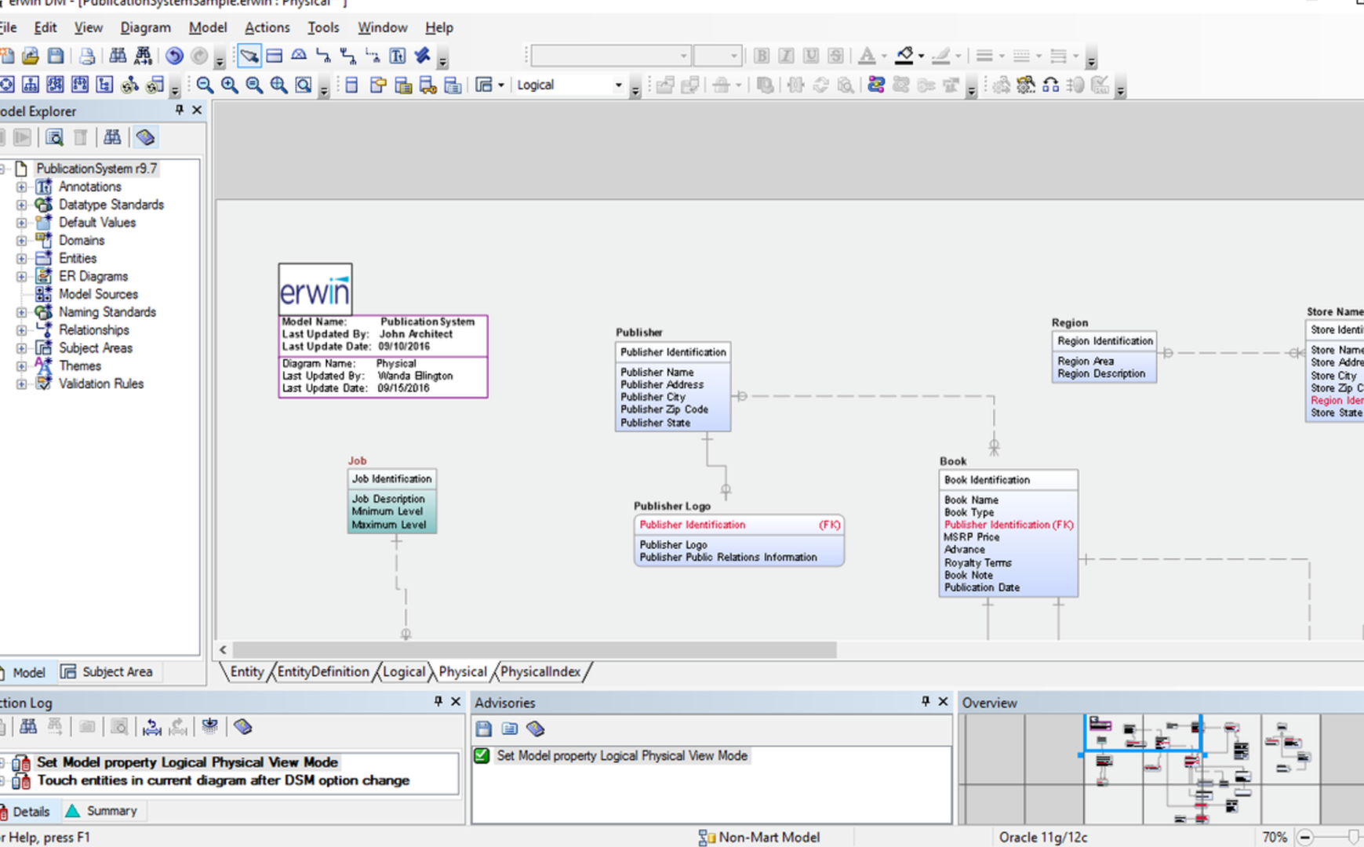Screen dimensions: 1364x847
Task: Pin the Advisories panel
Action: (x=926, y=701)
